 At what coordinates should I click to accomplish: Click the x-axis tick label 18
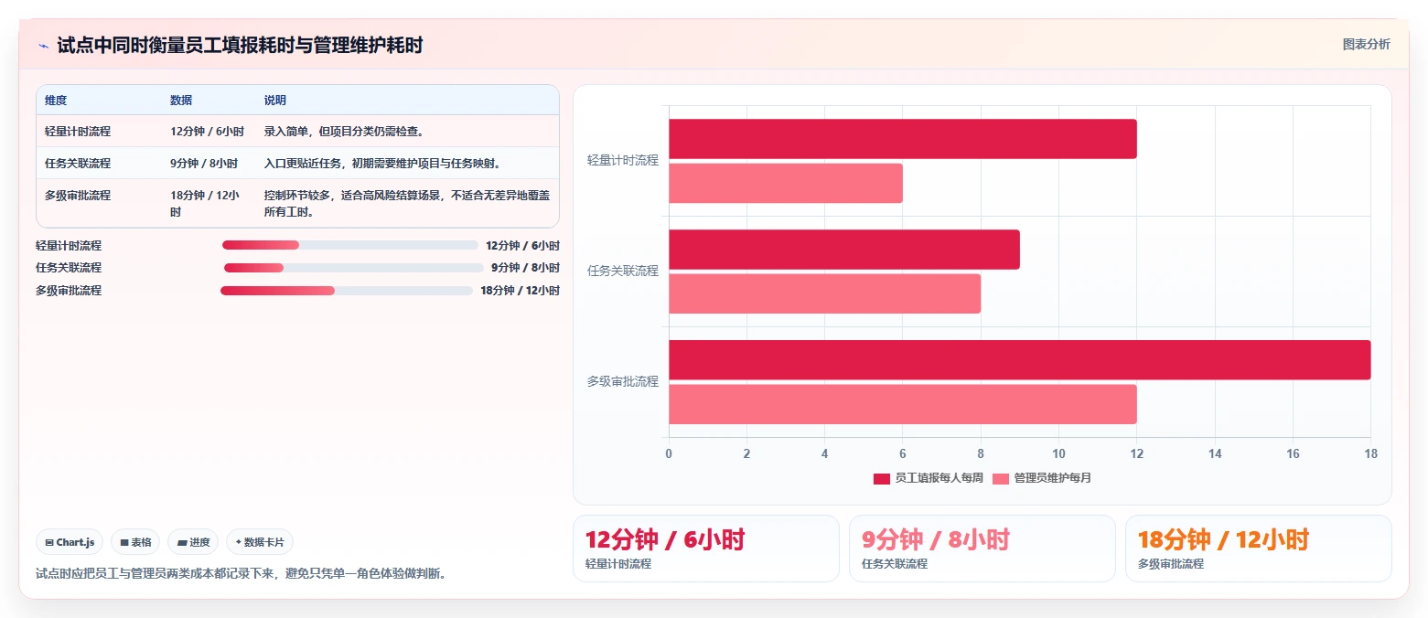pyautogui.click(x=1370, y=453)
